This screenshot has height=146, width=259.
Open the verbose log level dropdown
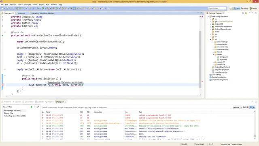point(238,107)
